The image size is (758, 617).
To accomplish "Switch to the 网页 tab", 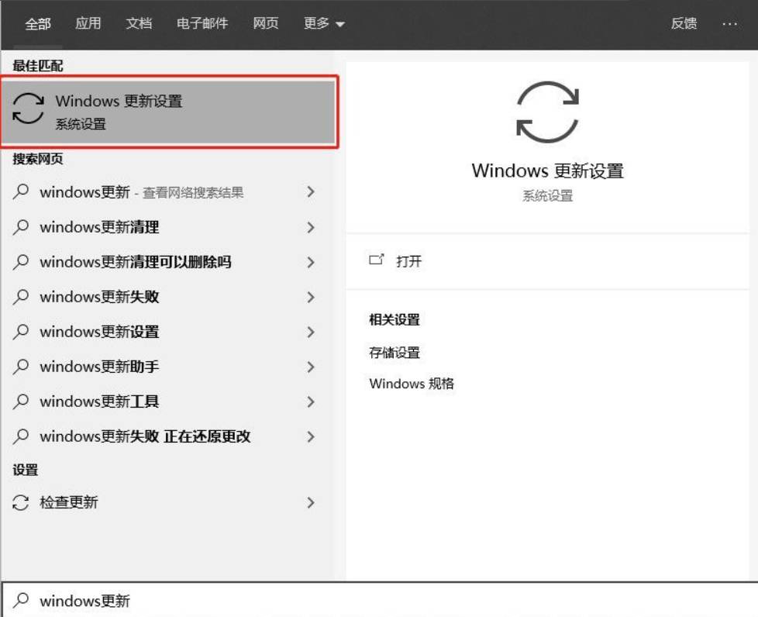I will pos(265,23).
